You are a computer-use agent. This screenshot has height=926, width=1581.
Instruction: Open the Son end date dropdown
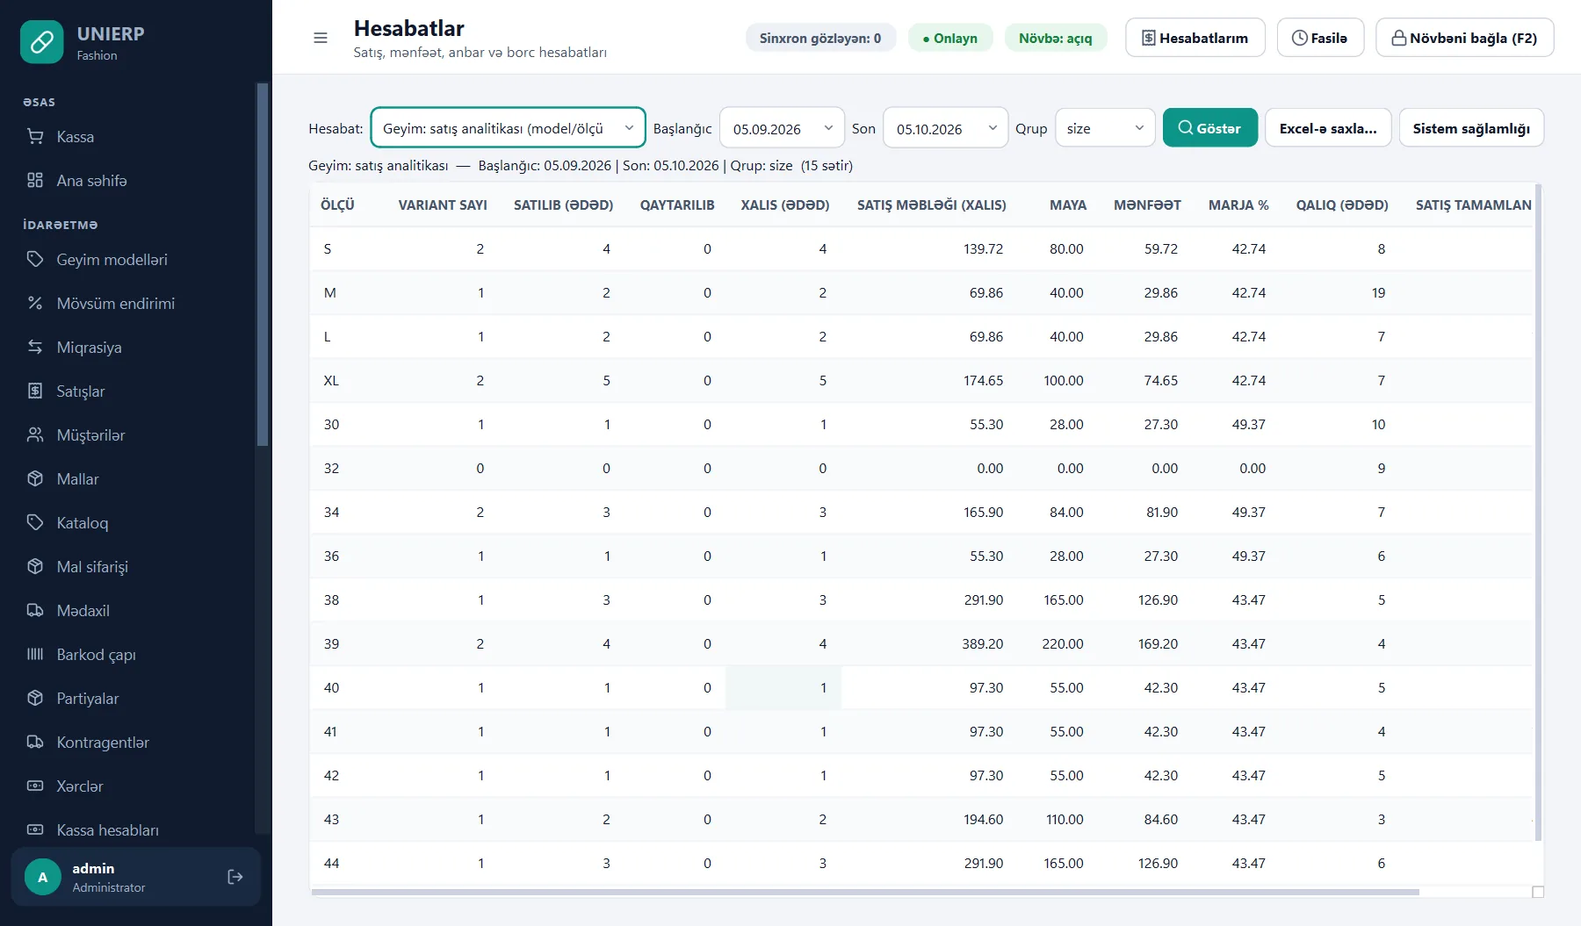[945, 128]
